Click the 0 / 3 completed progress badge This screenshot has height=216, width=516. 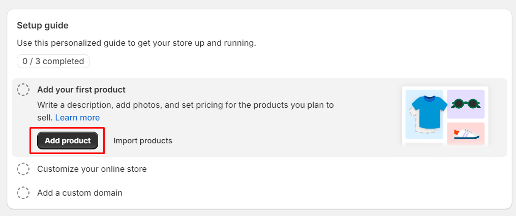point(53,61)
